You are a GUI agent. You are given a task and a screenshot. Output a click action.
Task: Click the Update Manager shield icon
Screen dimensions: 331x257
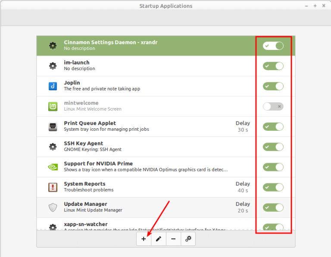click(x=53, y=207)
